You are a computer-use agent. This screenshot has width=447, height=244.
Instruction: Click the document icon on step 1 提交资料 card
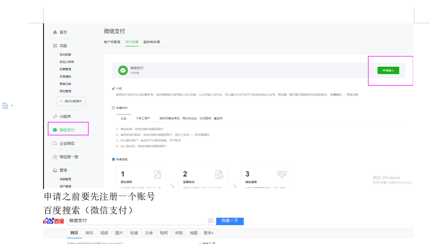pos(157,174)
